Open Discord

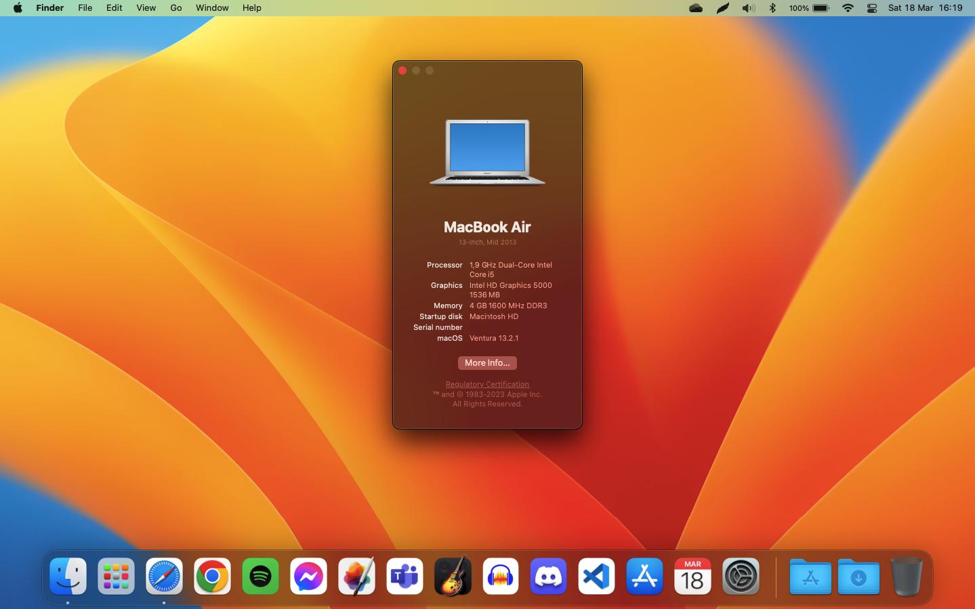point(548,576)
